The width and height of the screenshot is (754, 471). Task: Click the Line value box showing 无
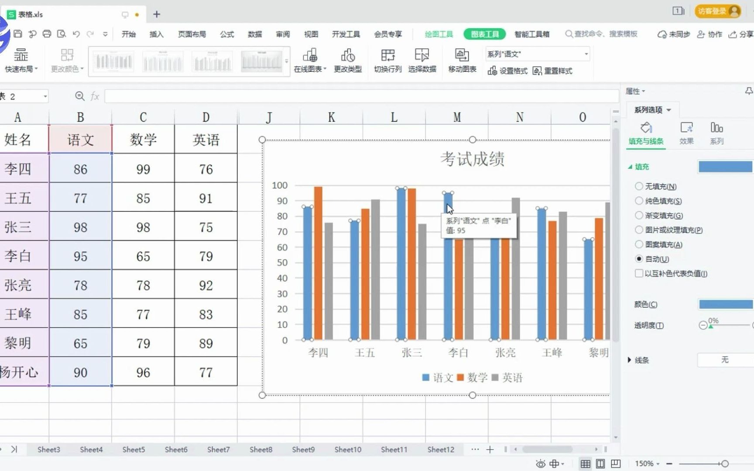click(725, 360)
